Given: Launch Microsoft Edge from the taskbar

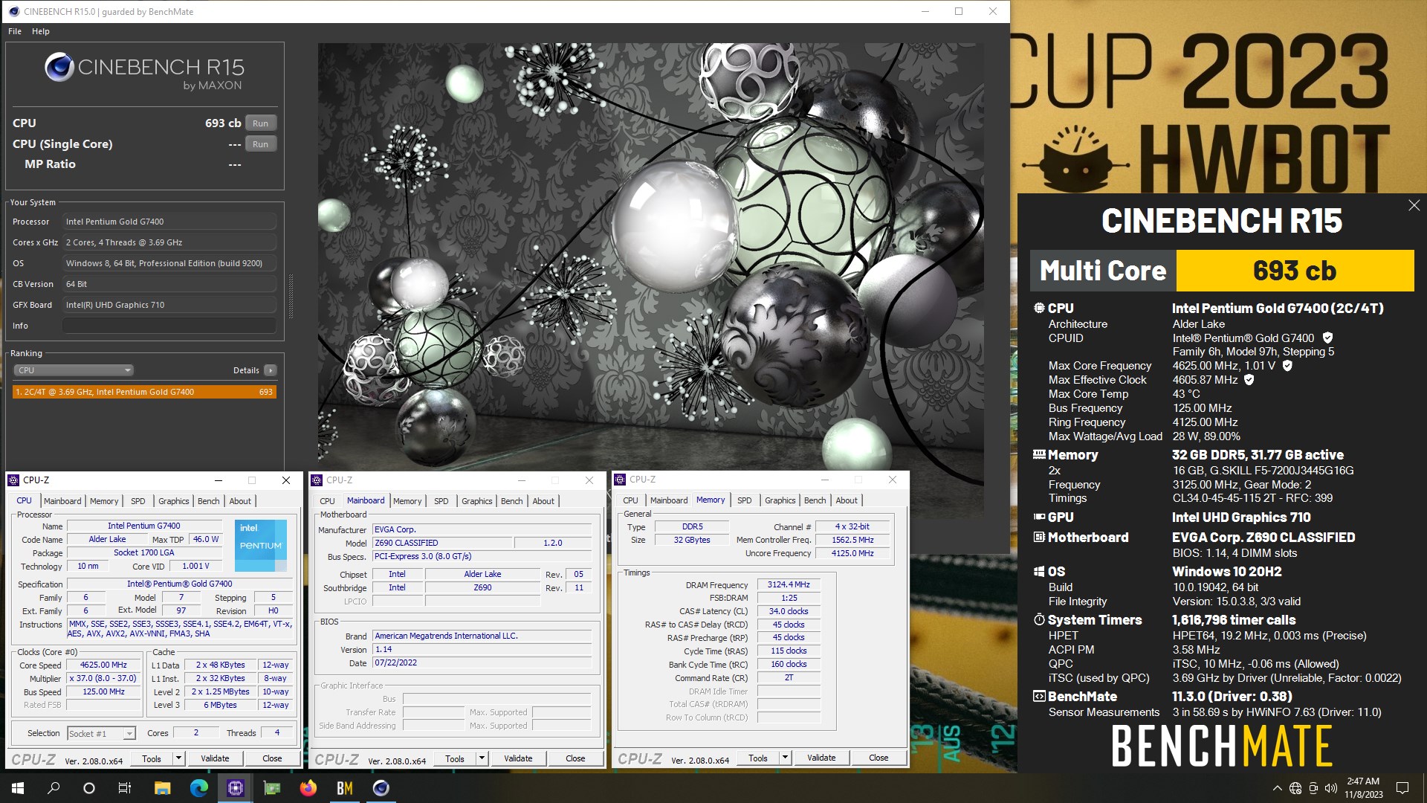Looking at the screenshot, I should coord(198,788).
